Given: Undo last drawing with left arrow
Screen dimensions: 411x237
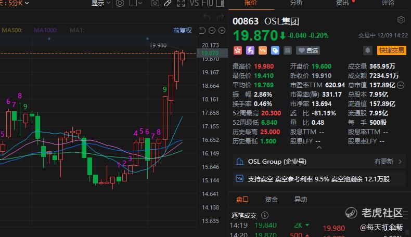Looking at the screenshot, I should [207, 17].
